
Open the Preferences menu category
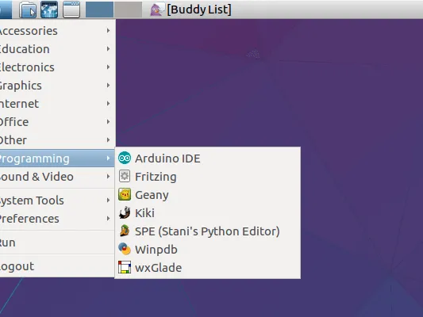click(57, 219)
